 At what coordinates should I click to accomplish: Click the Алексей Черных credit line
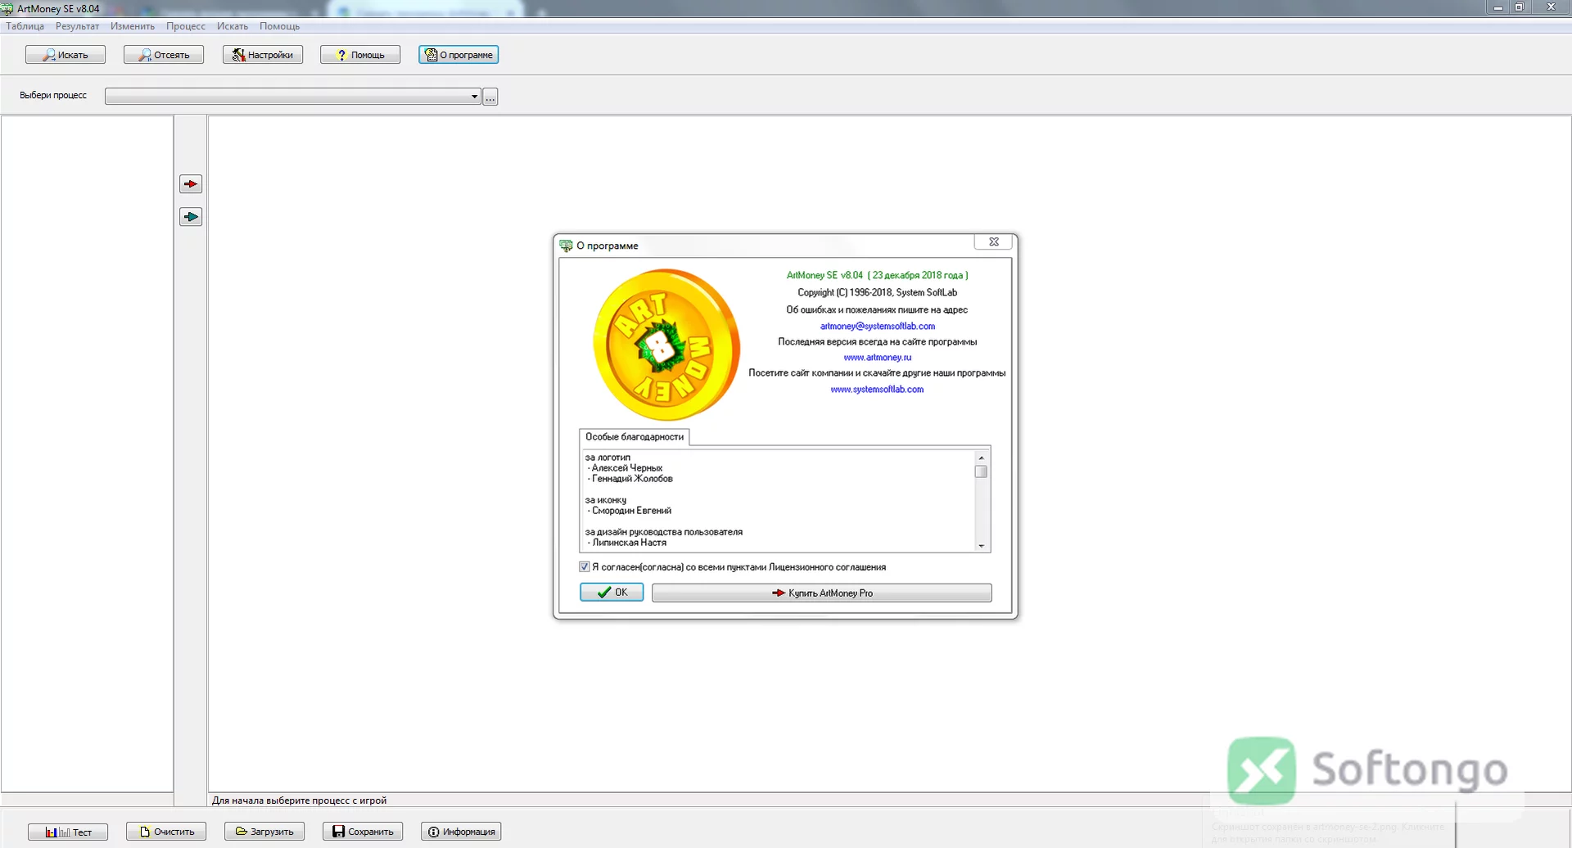pyautogui.click(x=626, y=468)
